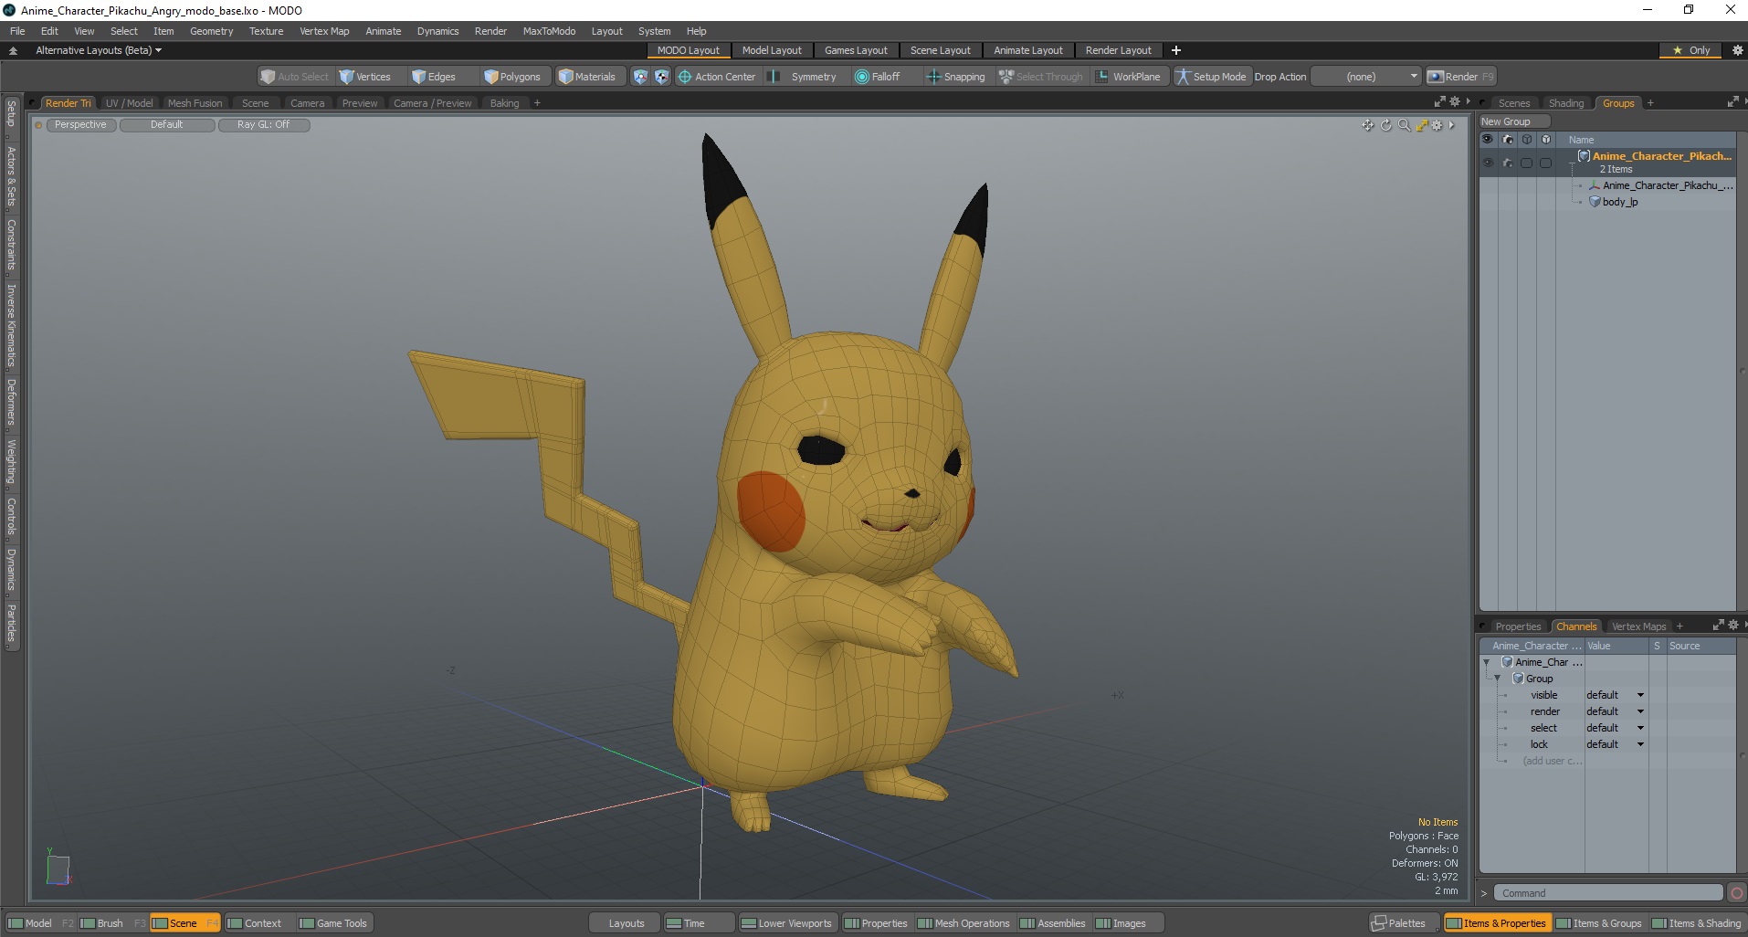The image size is (1748, 937).
Task: Click command history record icon
Action: tap(1737, 893)
